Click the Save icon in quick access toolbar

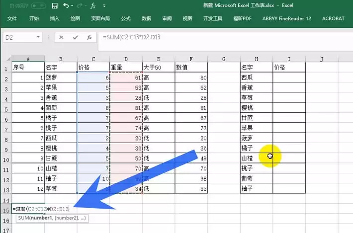(55, 5)
